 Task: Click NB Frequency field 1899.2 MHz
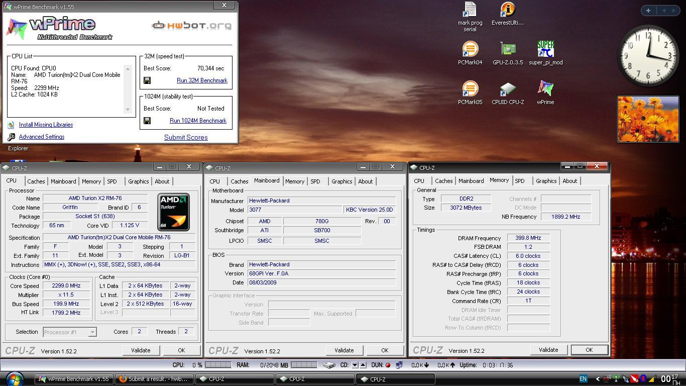565,217
